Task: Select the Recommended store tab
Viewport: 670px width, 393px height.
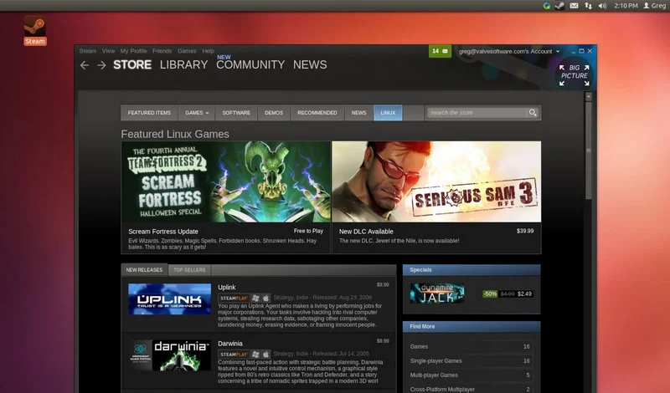Action: [317, 113]
